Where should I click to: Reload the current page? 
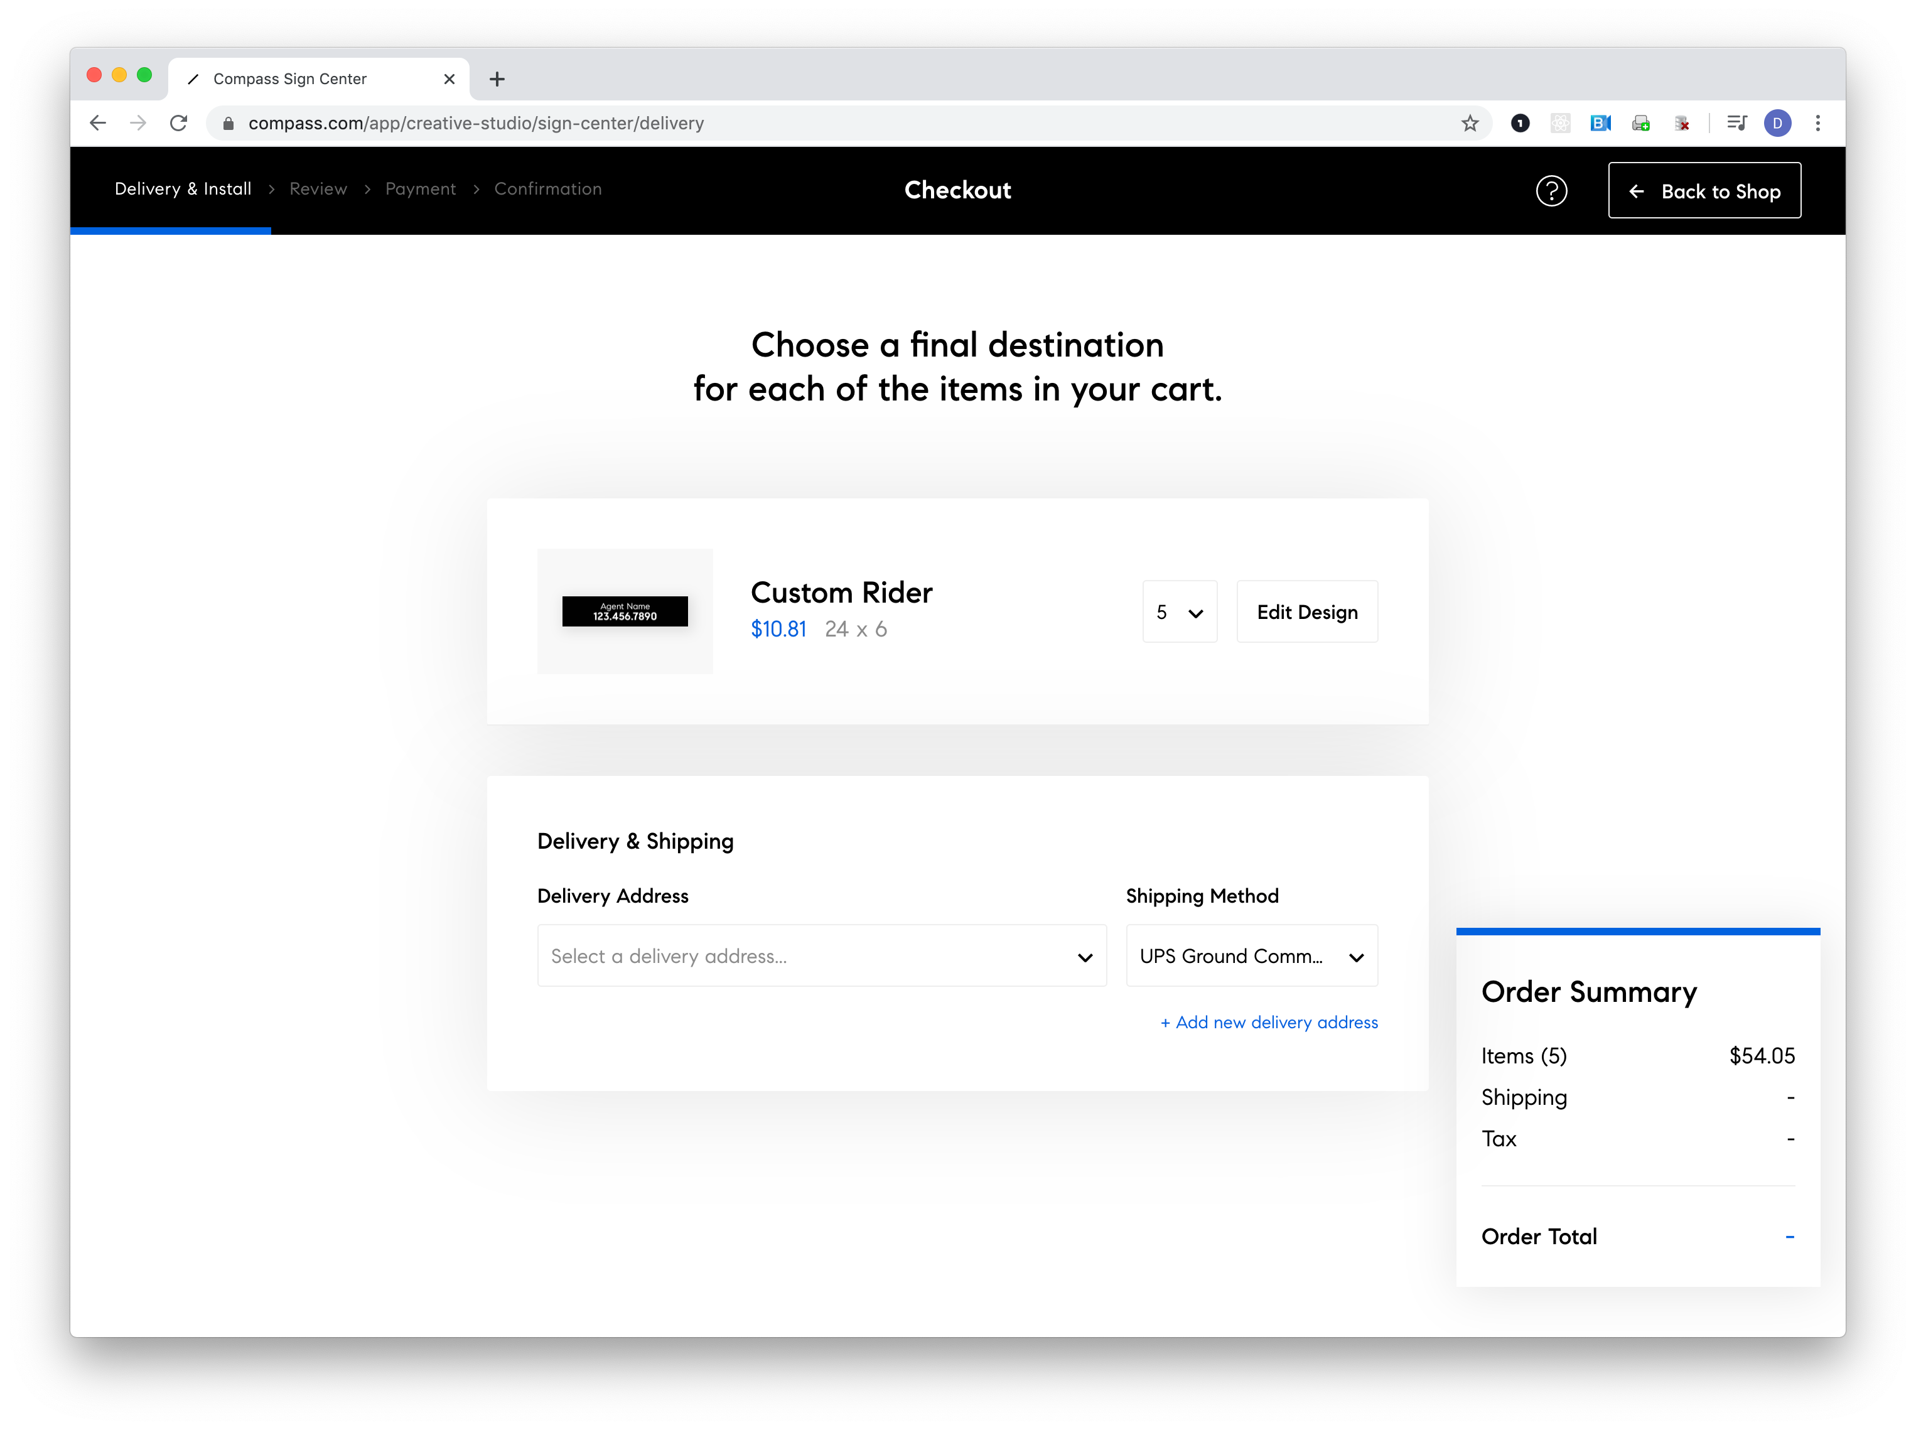click(x=178, y=123)
